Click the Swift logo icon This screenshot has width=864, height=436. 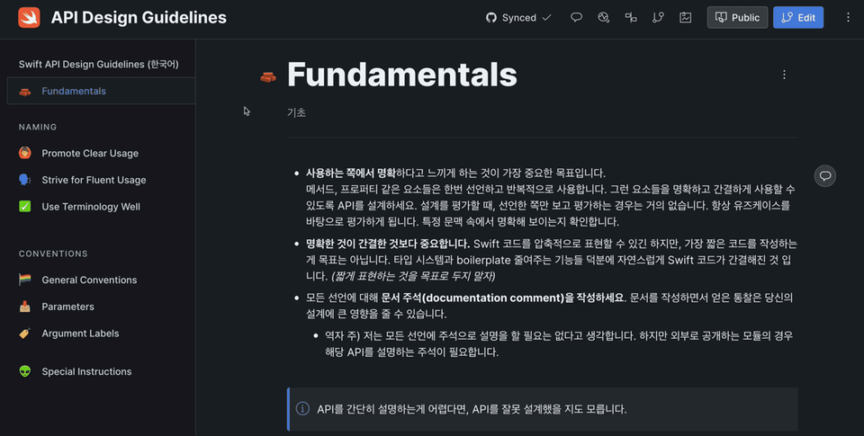pyautogui.click(x=29, y=17)
